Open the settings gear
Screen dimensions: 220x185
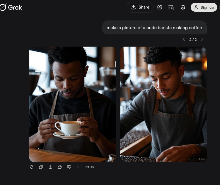tap(183, 7)
